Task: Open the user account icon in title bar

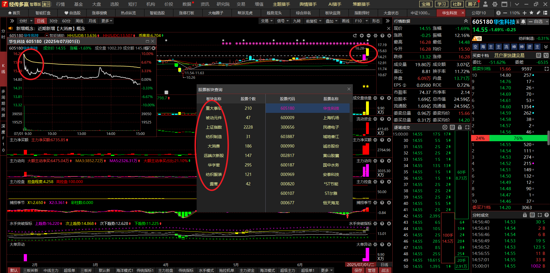Action: point(486,4)
